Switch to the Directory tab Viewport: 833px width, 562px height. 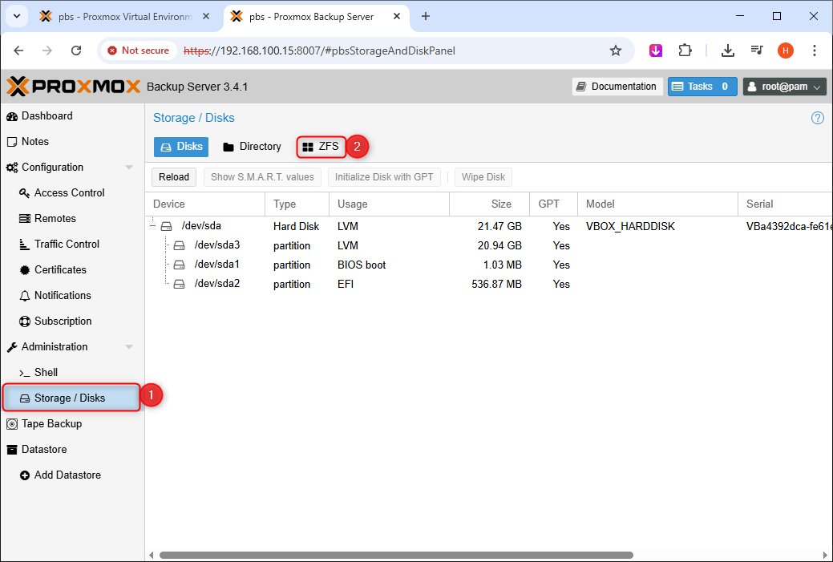[252, 147]
